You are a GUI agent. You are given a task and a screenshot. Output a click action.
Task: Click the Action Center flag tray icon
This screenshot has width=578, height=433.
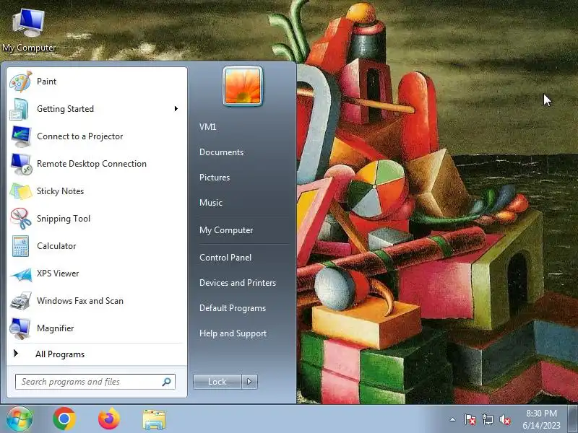coord(470,419)
